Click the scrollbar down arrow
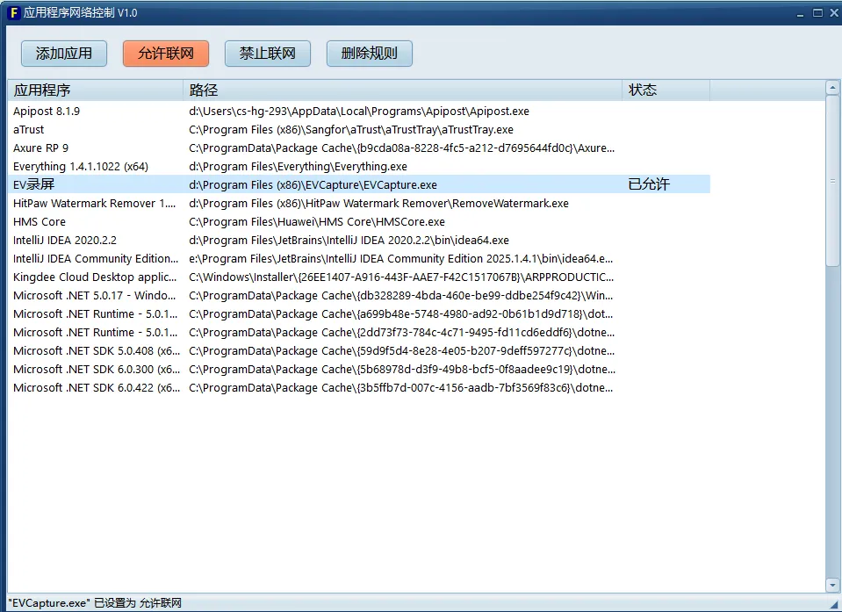This screenshot has height=612, width=842. [x=833, y=585]
